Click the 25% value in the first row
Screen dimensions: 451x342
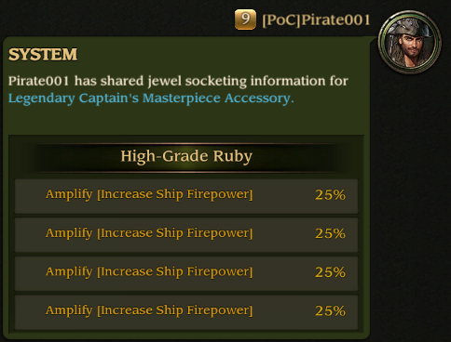[330, 195]
